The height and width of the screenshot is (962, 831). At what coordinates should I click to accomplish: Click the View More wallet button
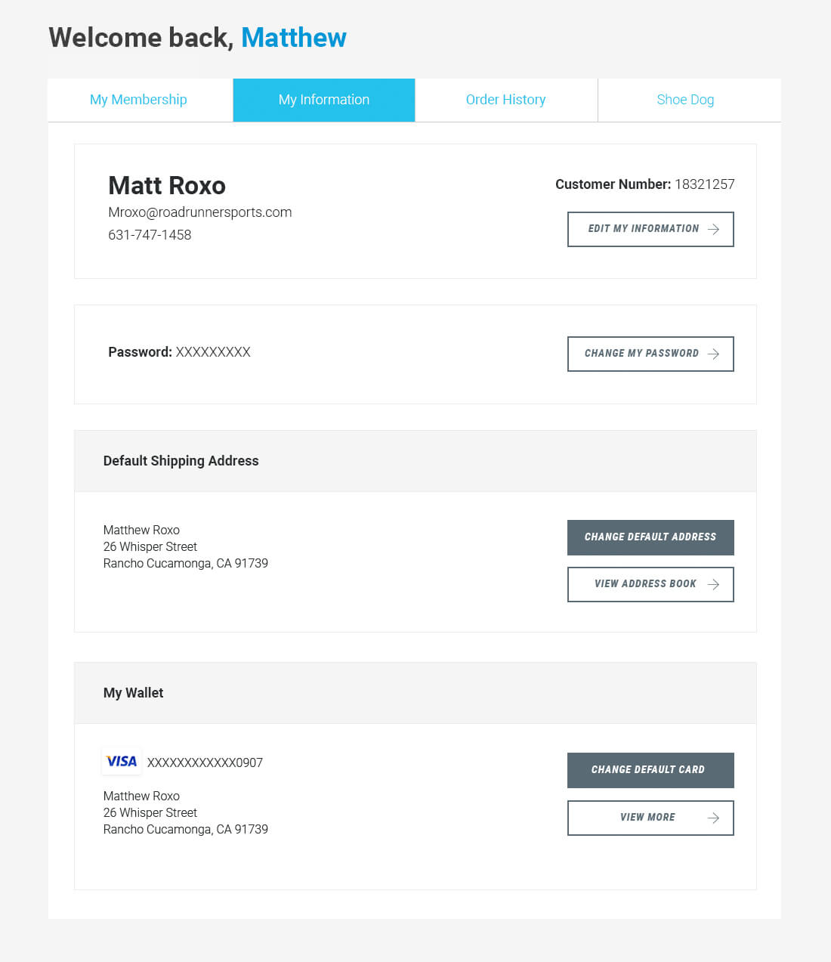(x=650, y=818)
